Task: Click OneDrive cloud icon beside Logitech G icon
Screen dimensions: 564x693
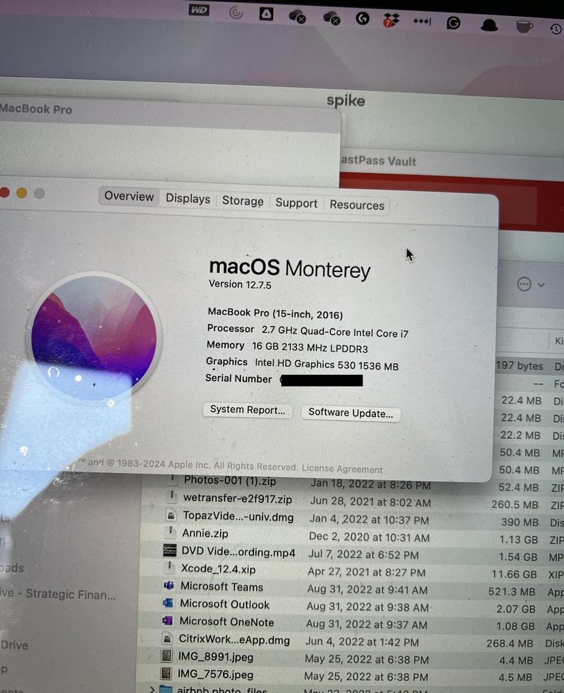Action: [332, 18]
